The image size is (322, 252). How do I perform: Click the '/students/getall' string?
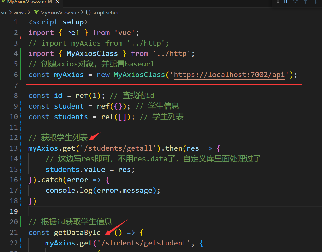click(x=118, y=148)
